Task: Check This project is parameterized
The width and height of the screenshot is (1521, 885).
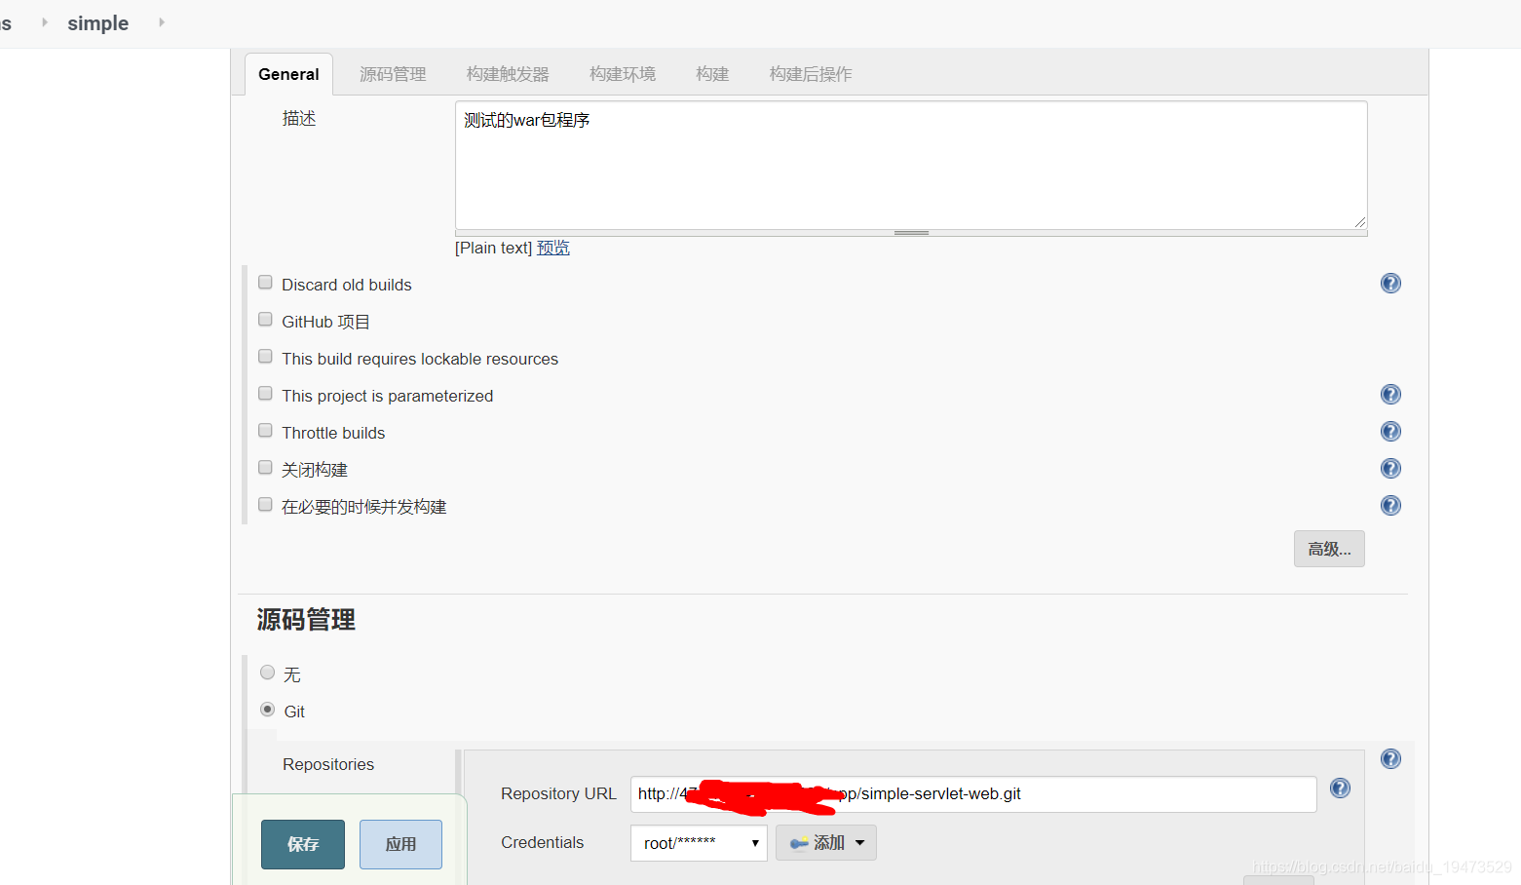Action: pyautogui.click(x=265, y=394)
